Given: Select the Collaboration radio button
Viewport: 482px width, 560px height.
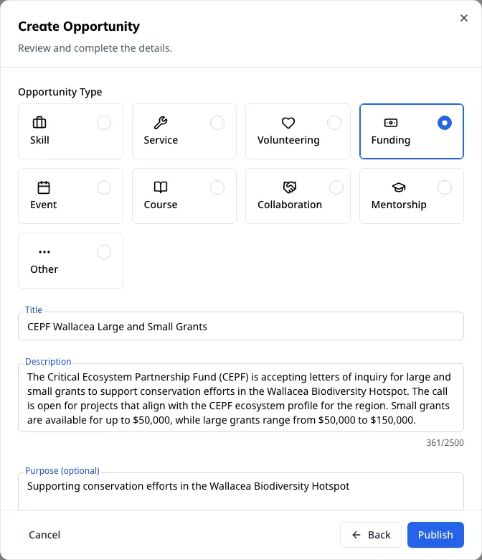Looking at the screenshot, I should pyautogui.click(x=336, y=187).
